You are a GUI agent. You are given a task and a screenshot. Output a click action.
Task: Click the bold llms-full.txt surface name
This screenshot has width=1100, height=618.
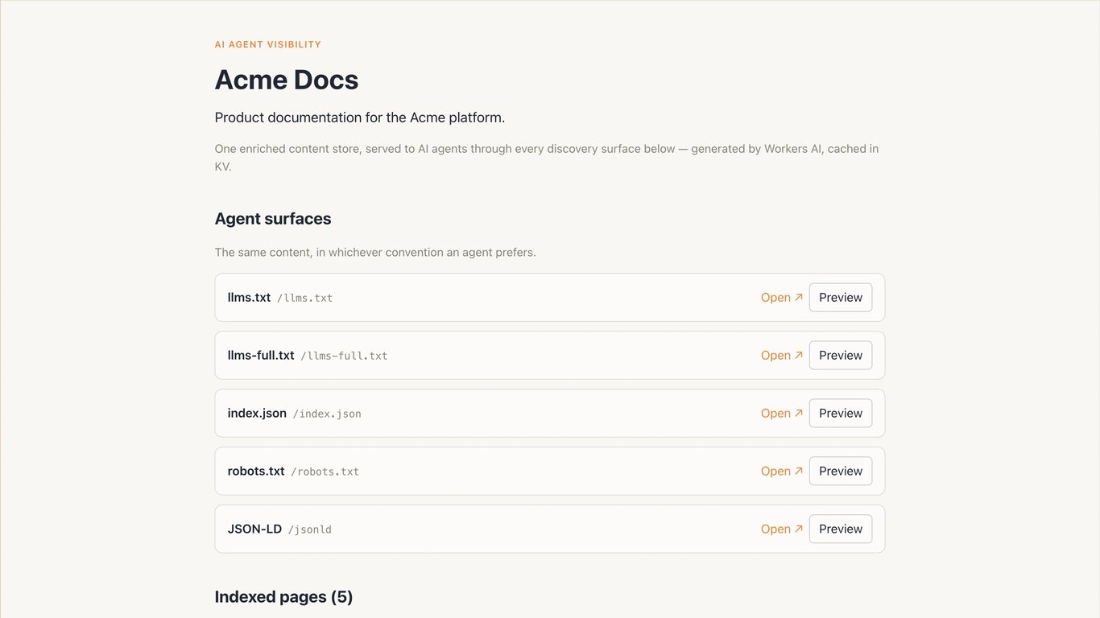pos(261,356)
